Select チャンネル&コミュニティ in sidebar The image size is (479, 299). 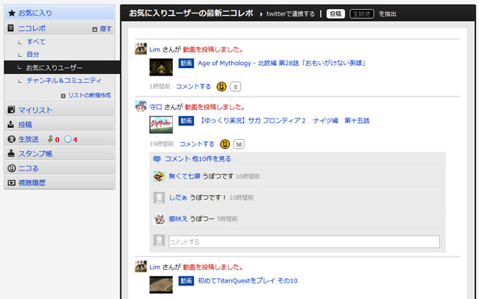[x=64, y=81]
